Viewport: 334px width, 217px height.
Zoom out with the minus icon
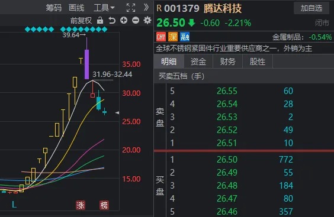click(x=136, y=21)
